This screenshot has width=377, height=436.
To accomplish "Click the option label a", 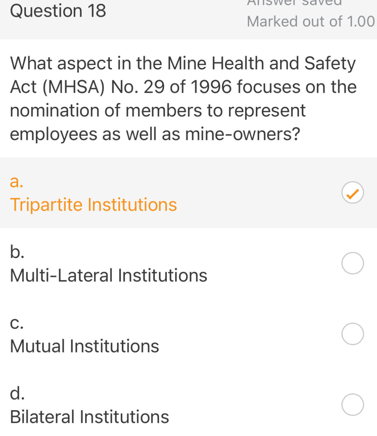I will coord(16,182).
